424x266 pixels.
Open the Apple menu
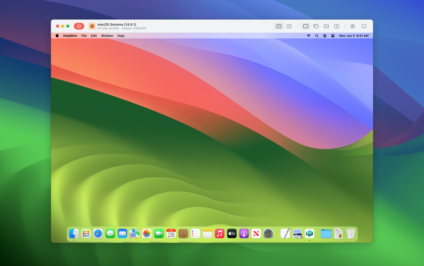click(x=57, y=36)
